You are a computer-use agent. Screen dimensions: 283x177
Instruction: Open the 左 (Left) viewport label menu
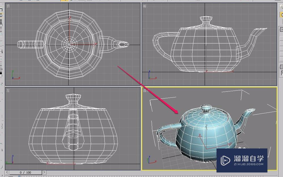[x=8, y=90]
